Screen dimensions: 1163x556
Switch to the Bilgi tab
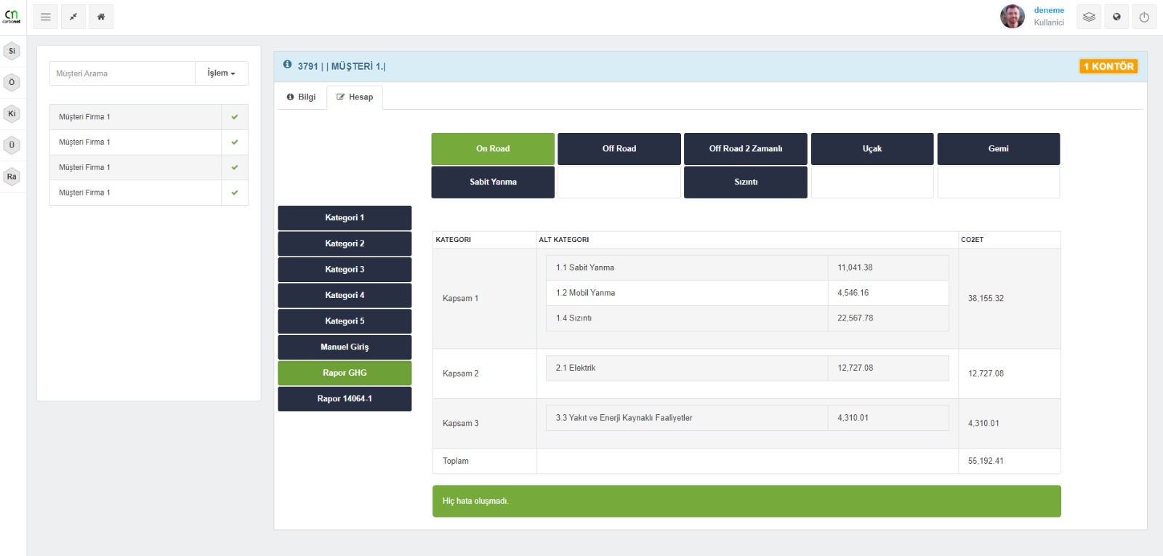point(301,97)
